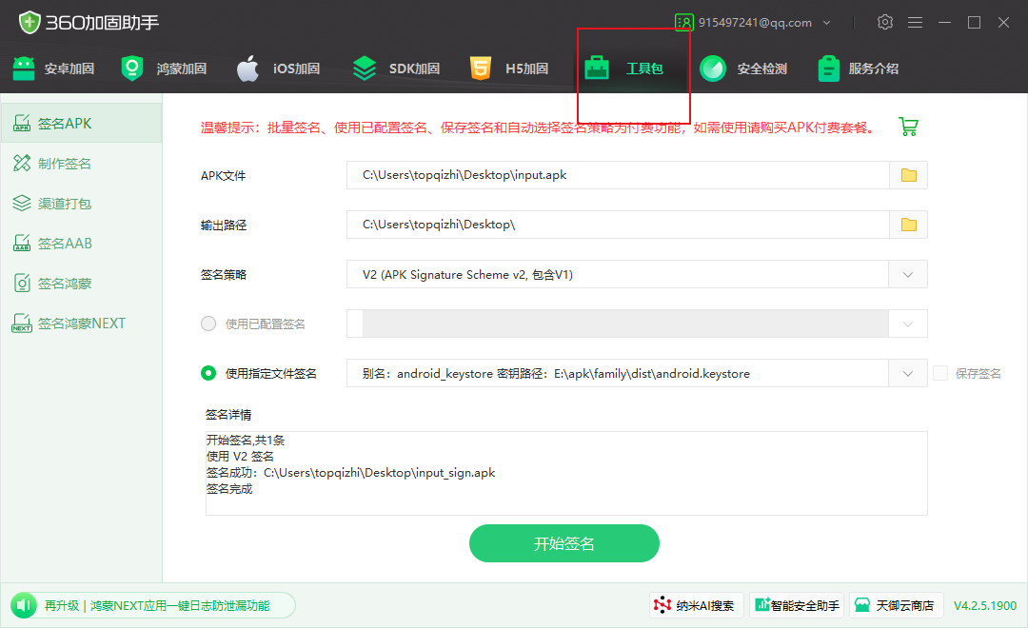Open 纳米AI搜索 button
Image resolution: width=1028 pixels, height=628 pixels.
coord(696,605)
